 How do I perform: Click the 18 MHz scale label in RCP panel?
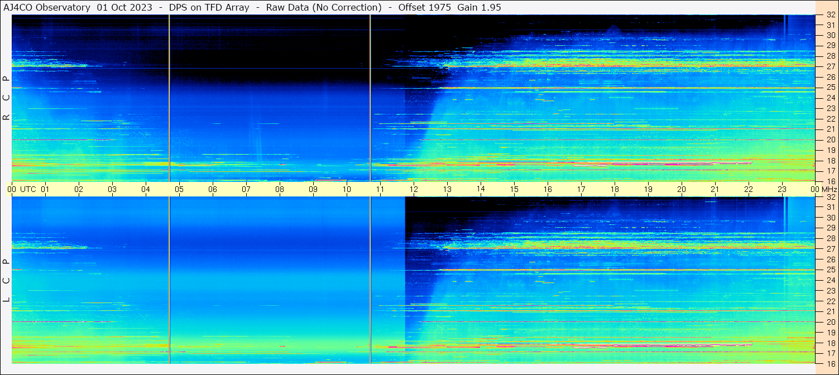point(830,160)
